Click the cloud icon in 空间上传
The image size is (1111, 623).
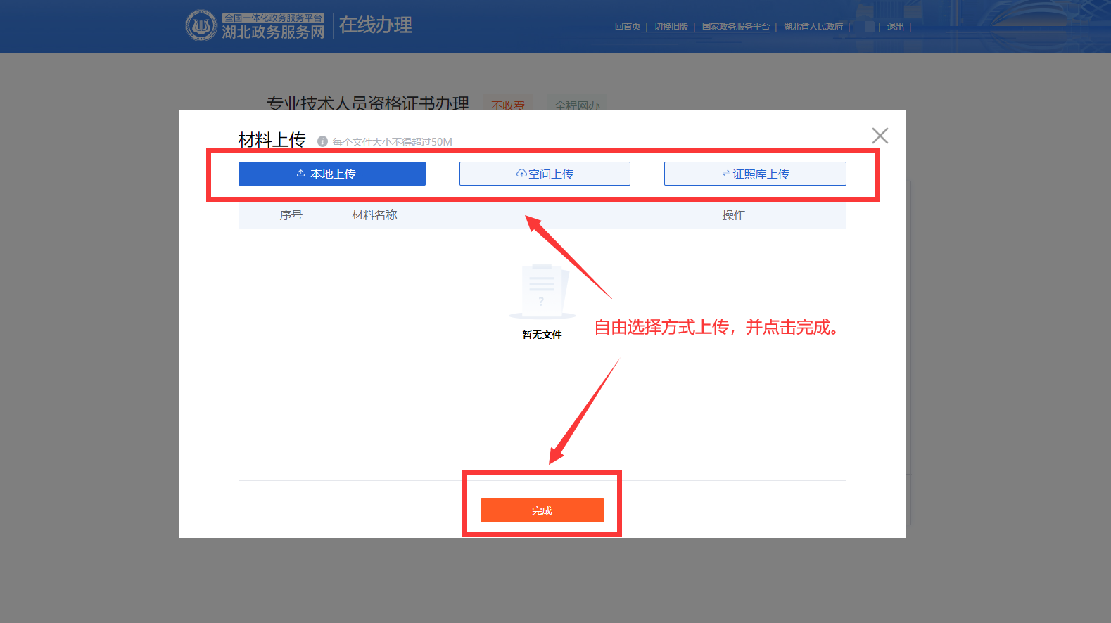pos(521,174)
